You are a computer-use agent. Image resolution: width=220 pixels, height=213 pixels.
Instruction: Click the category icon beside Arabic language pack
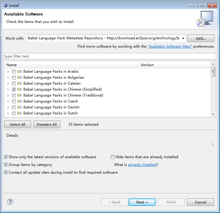pos(19,71)
